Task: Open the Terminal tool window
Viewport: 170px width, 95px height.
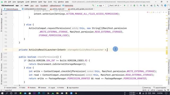Action: point(42,88)
